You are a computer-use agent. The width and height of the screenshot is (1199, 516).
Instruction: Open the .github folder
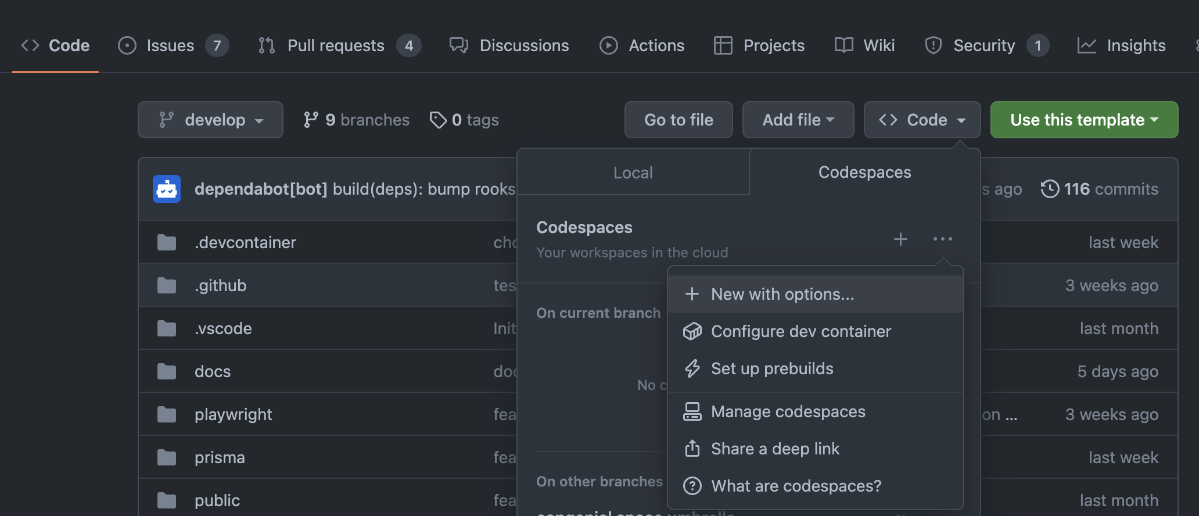220,285
